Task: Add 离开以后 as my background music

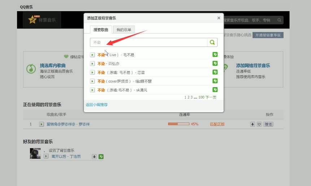Action: 101,157
